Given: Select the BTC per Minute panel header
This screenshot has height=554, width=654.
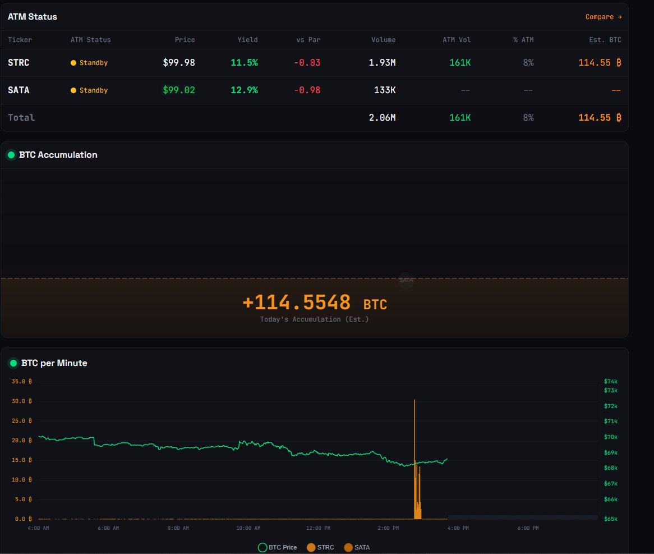Looking at the screenshot, I should (x=54, y=363).
